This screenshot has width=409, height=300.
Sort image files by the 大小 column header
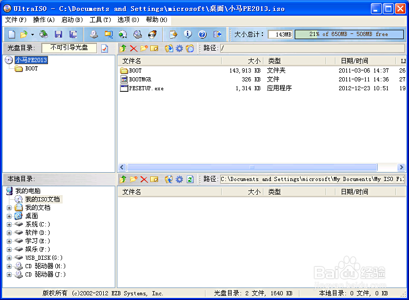pos(243,61)
